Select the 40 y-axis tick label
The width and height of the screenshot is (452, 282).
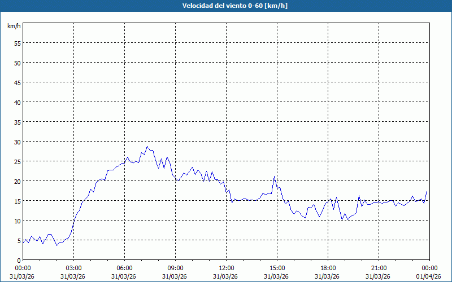click(17, 102)
